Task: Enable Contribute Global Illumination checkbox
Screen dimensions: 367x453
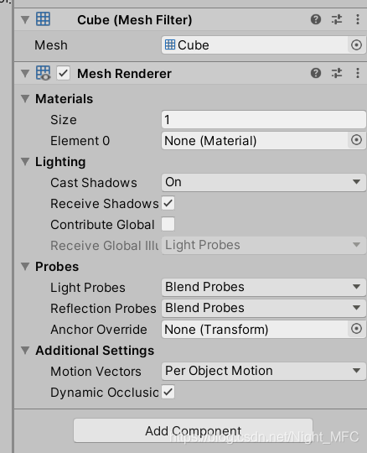Action: click(168, 224)
